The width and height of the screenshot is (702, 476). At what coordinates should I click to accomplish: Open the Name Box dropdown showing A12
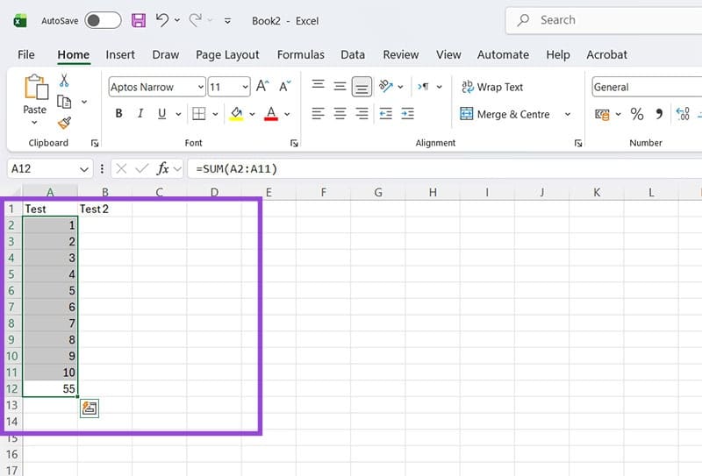tap(84, 168)
